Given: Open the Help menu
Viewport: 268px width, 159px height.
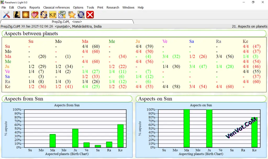Looking at the screenshot, I should (141, 8).
